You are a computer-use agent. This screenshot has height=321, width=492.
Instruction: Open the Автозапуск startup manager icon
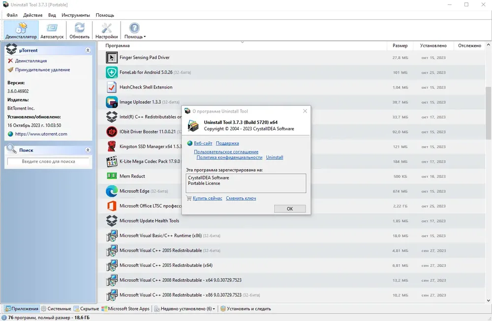point(52,30)
